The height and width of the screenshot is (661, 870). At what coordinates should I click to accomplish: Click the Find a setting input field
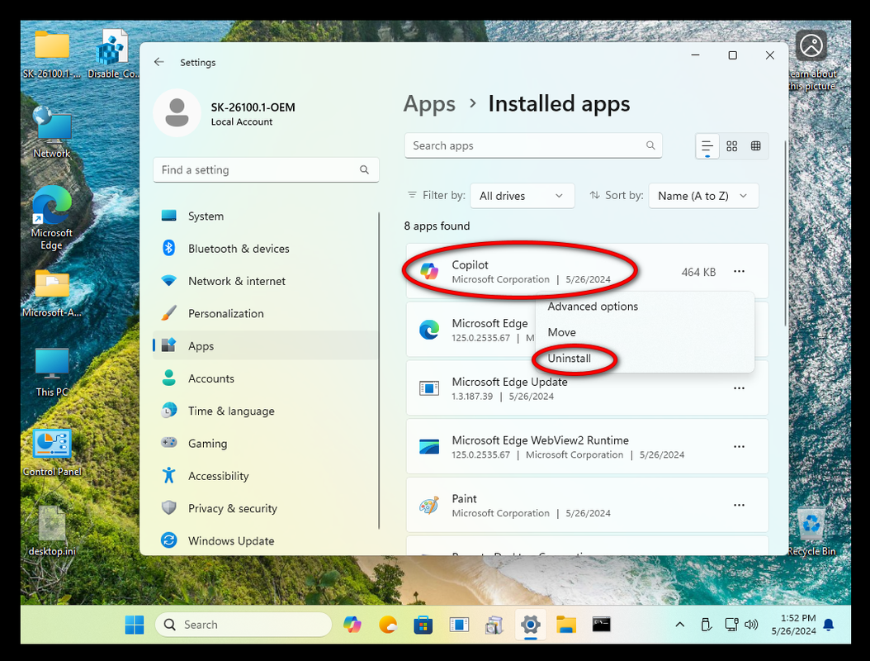266,169
